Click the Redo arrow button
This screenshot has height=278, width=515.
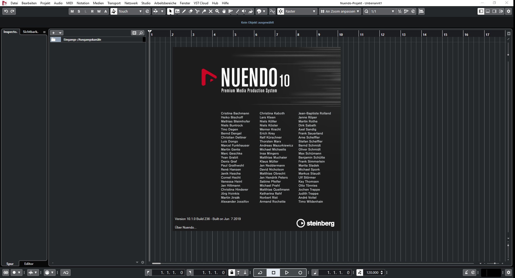pyautogui.click(x=12, y=11)
